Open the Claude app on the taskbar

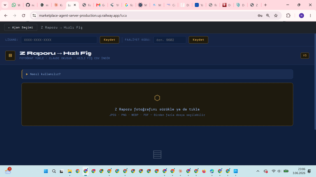tap(180, 171)
